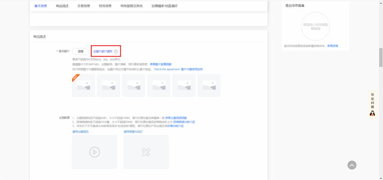Click the 瀏覽 browse button
The width and height of the screenshot is (383, 180).
click(80, 51)
